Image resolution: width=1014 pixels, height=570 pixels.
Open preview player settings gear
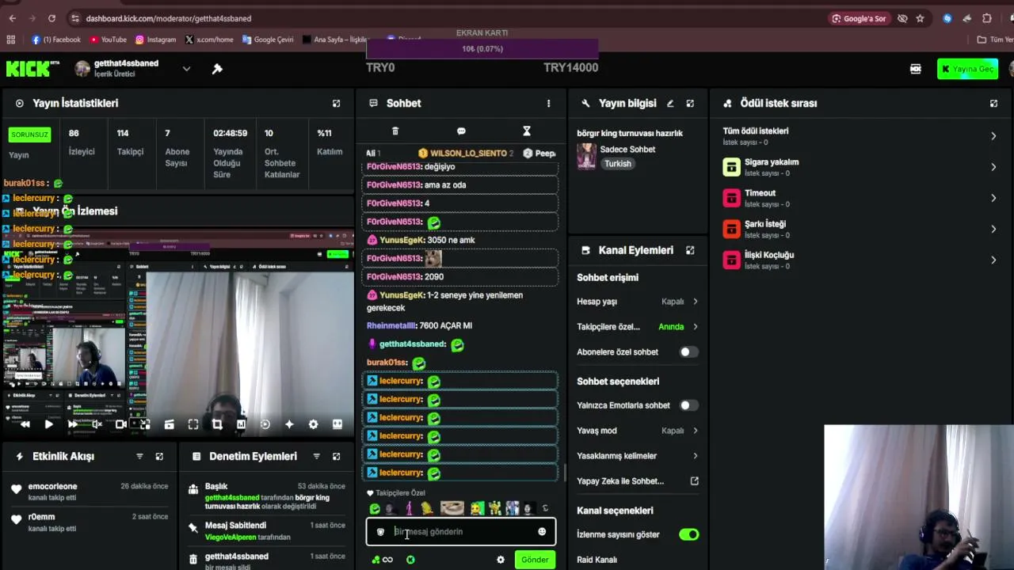click(x=313, y=424)
